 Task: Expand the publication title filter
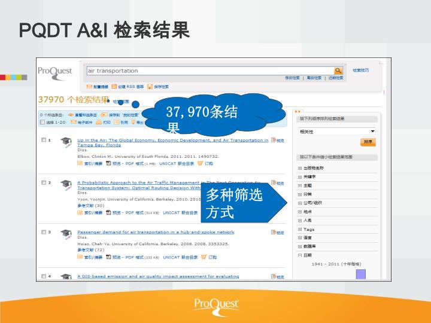pyautogui.click(x=300, y=168)
